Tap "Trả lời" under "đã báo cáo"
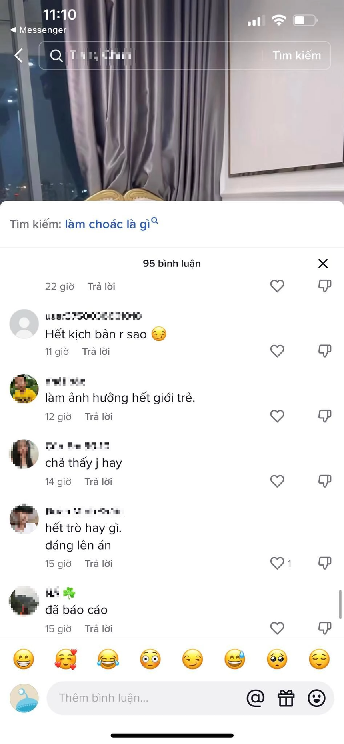 pos(98,629)
